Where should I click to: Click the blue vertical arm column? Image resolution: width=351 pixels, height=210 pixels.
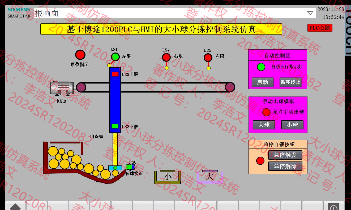(x=115, y=100)
